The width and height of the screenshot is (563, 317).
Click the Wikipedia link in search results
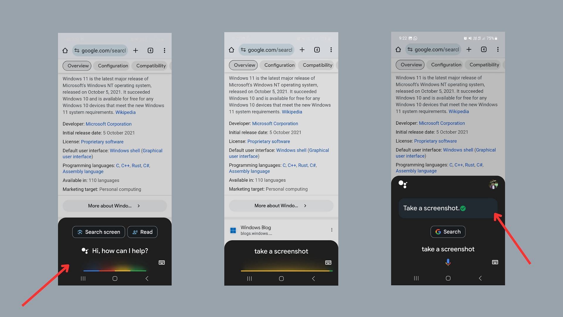pos(125,112)
